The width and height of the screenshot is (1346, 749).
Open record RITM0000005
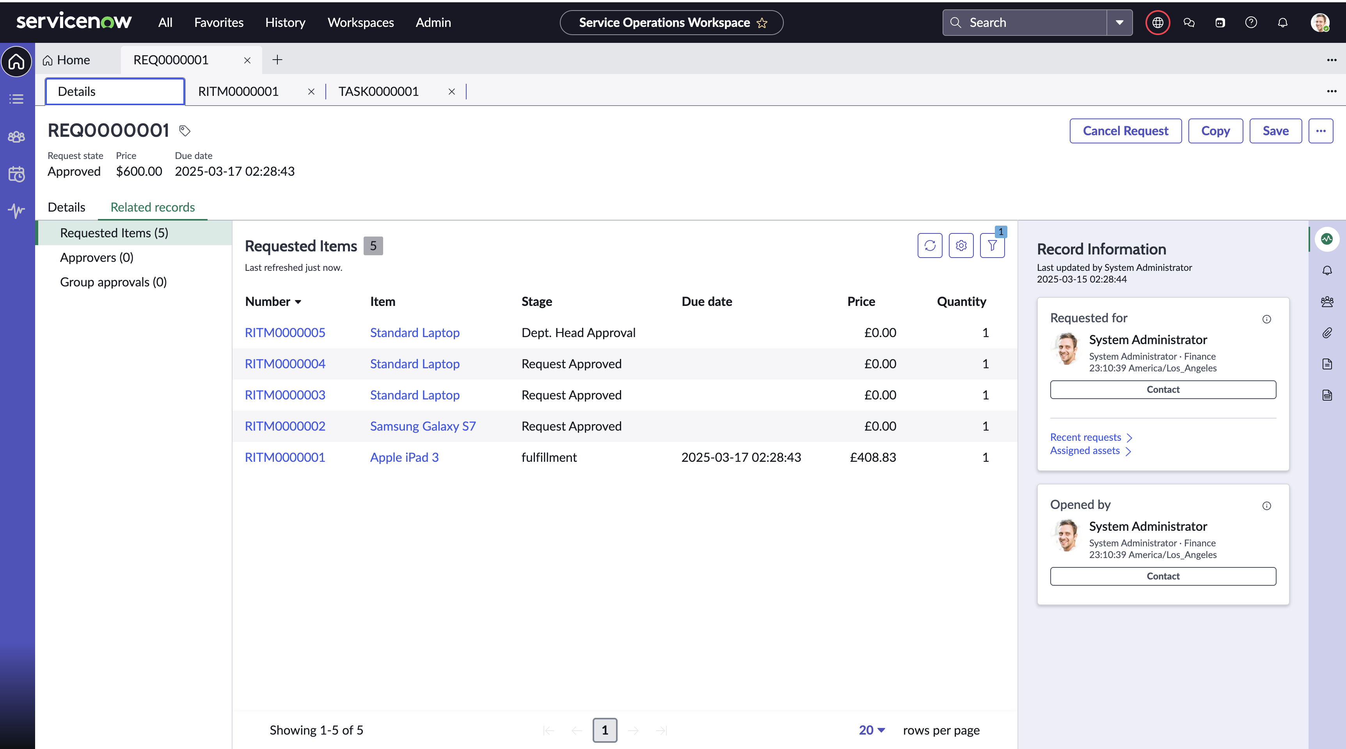(285, 333)
